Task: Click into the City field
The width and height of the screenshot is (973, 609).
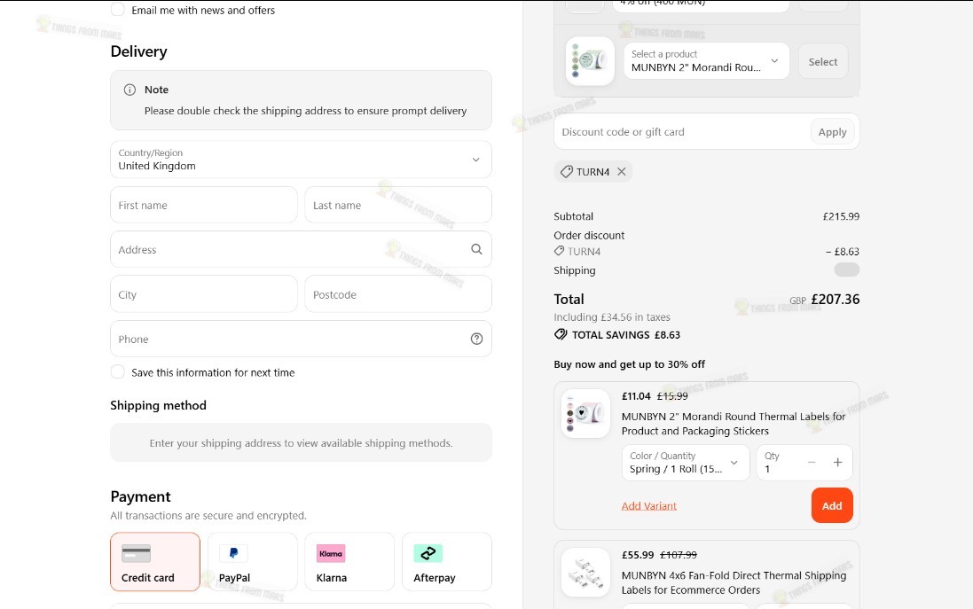Action: 204,294
